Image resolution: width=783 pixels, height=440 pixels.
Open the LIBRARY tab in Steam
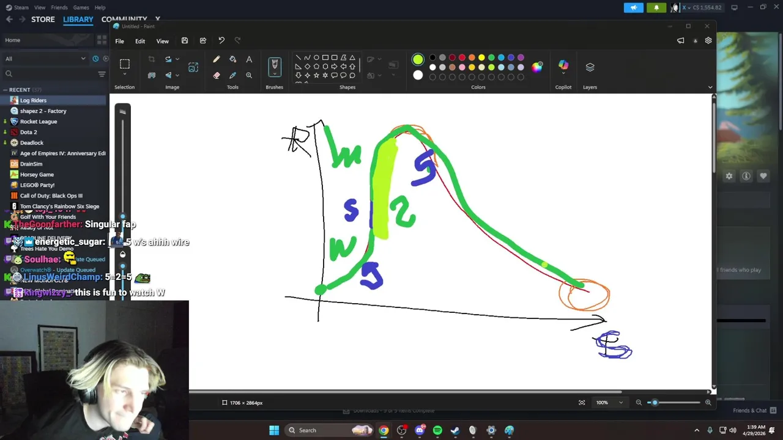(78, 20)
